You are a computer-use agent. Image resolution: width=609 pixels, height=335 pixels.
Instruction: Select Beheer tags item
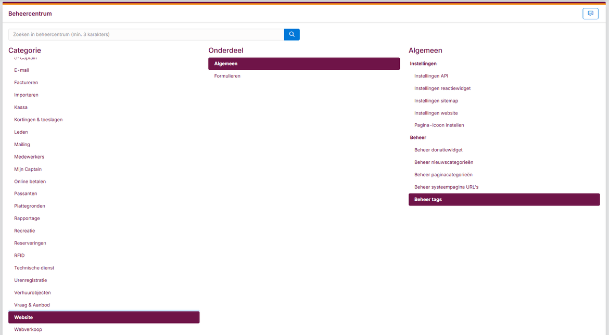pos(503,199)
